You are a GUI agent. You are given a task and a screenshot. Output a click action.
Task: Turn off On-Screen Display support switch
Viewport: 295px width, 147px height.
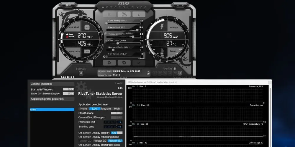(117, 133)
